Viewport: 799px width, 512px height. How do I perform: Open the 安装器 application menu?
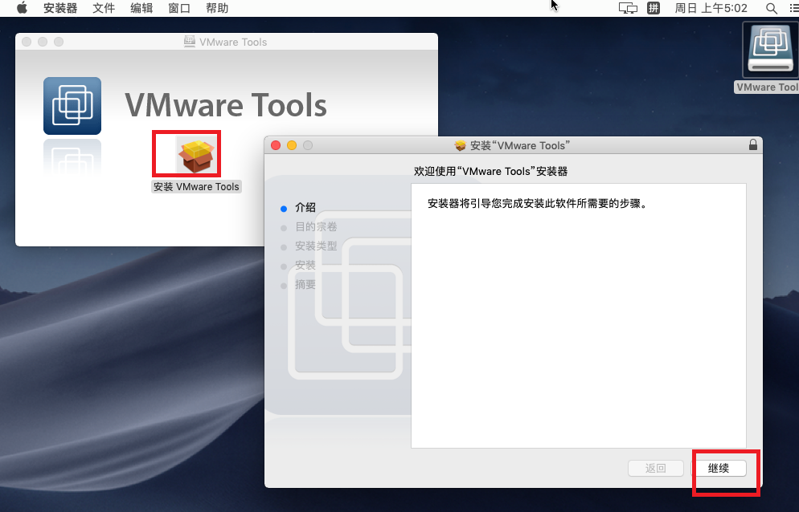click(60, 8)
